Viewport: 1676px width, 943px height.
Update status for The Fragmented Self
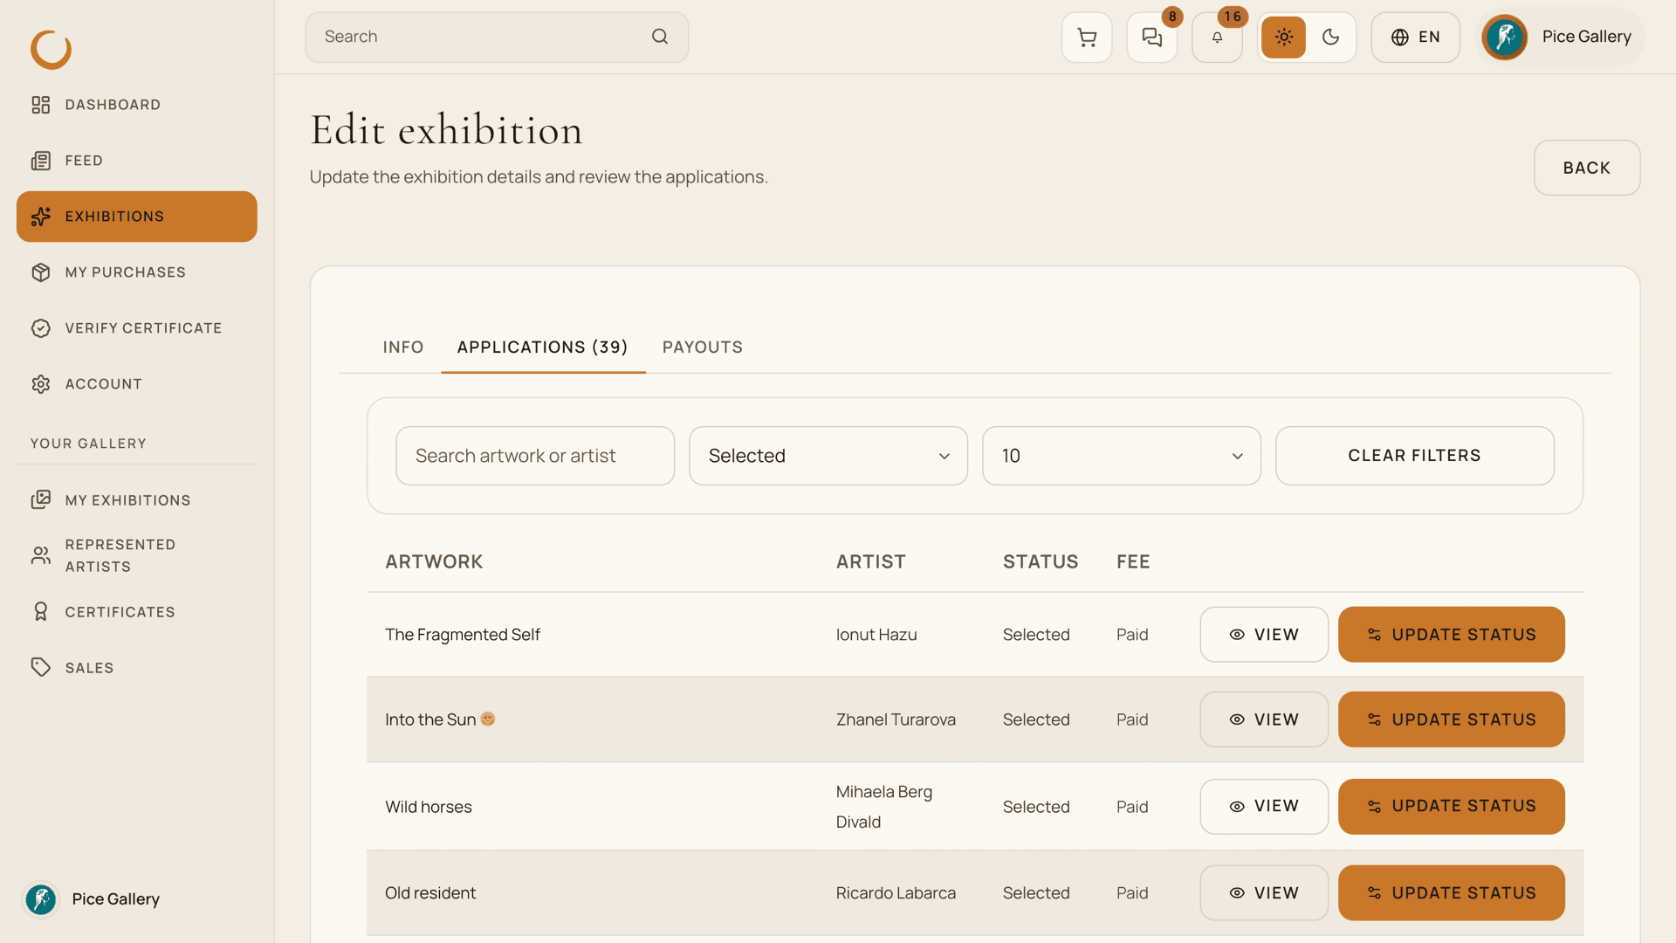tap(1451, 635)
